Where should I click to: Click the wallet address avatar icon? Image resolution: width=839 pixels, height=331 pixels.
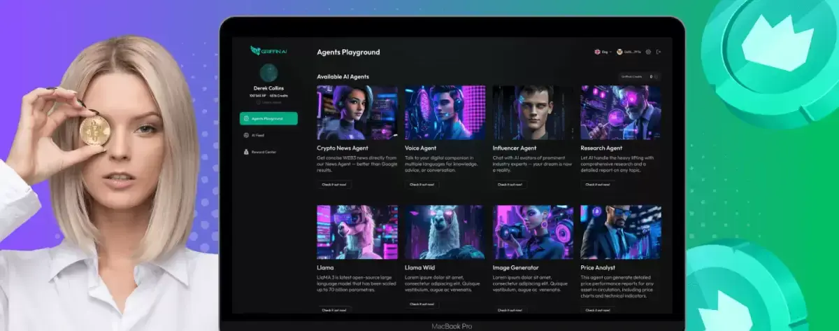619,52
